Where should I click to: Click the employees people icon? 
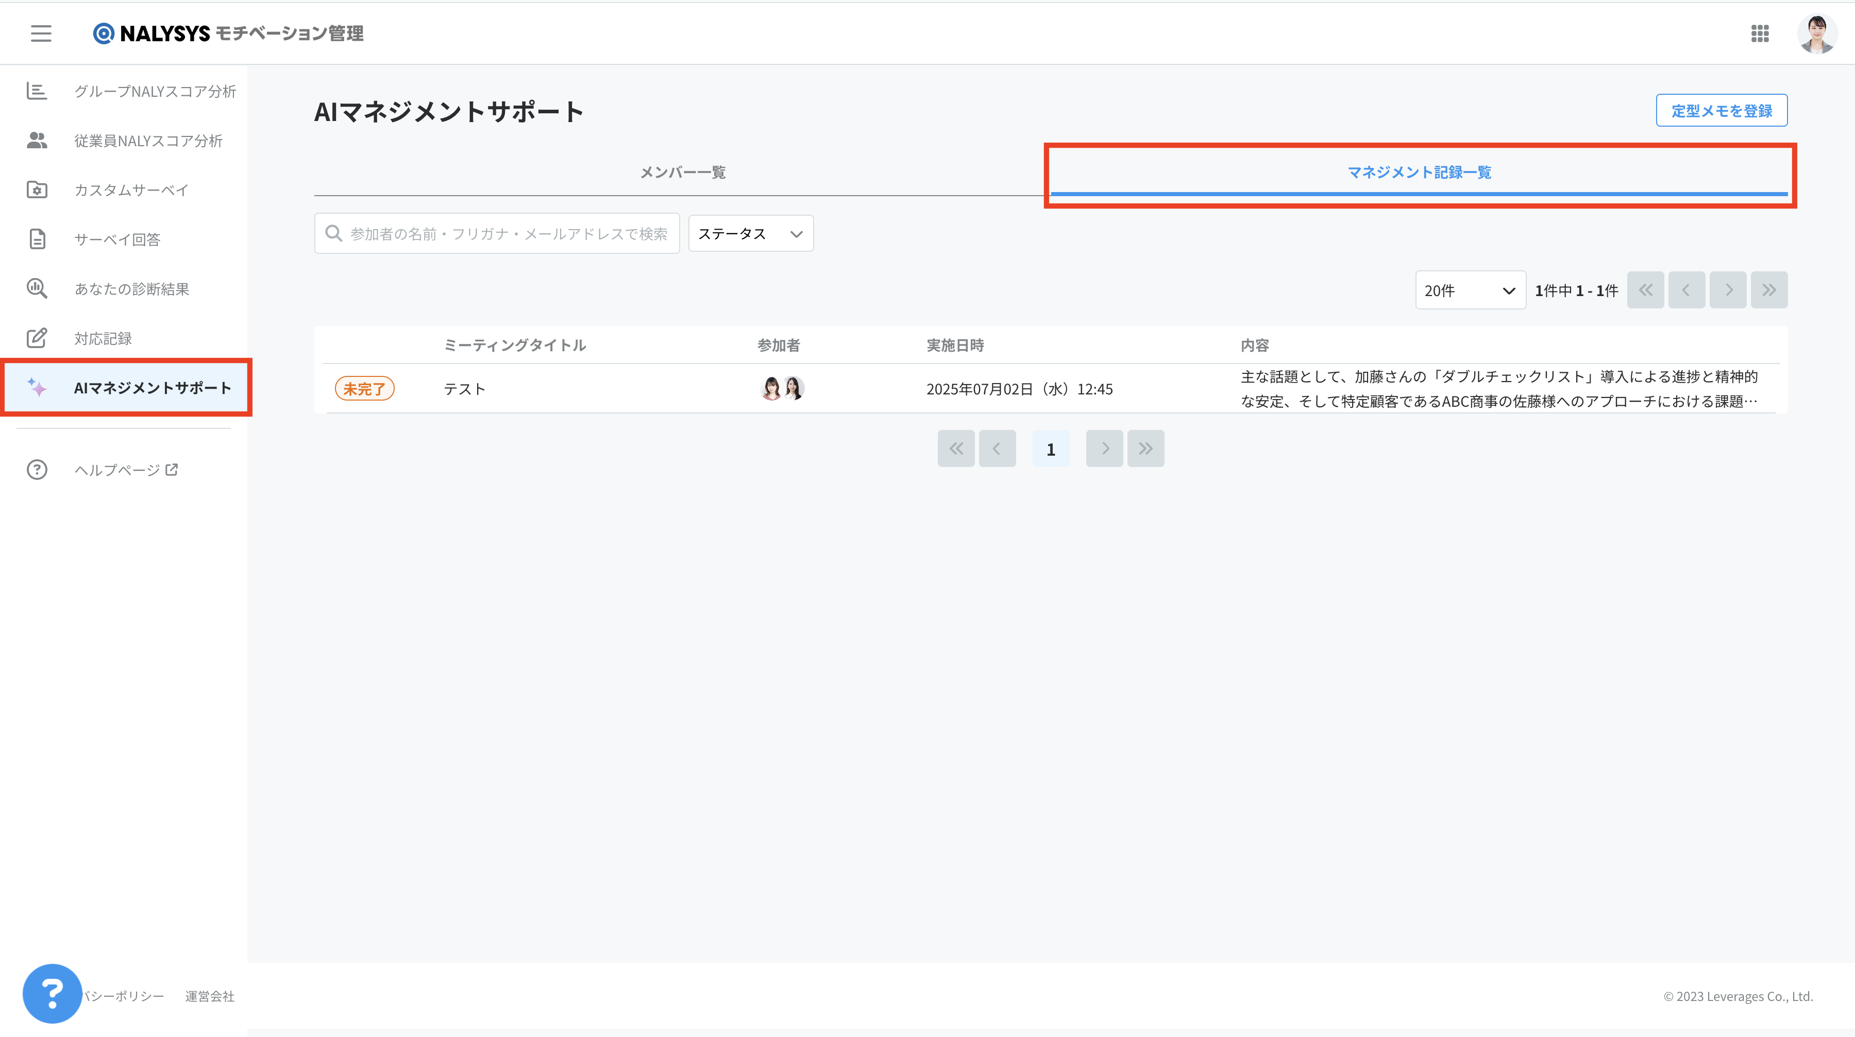pyautogui.click(x=37, y=141)
